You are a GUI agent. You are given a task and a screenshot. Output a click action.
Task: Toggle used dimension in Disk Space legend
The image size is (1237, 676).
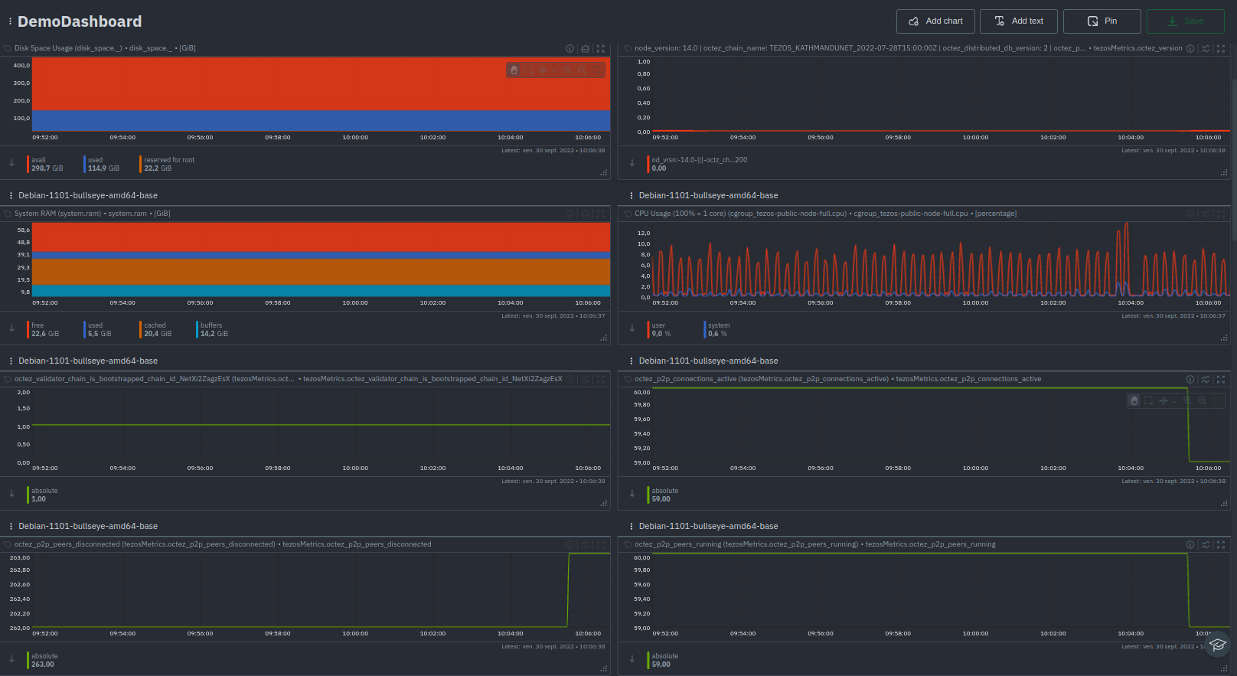point(103,164)
